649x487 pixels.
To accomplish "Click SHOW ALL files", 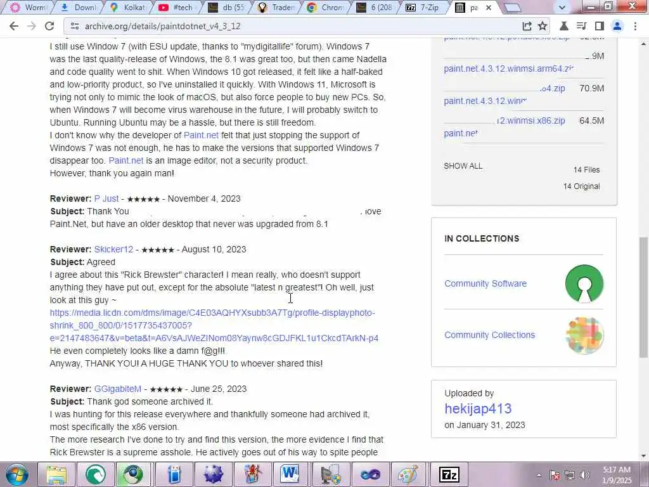I will point(463,166).
